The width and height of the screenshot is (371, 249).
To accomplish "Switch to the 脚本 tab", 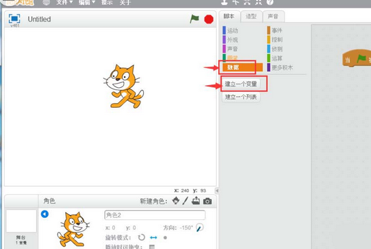I will [x=229, y=17].
